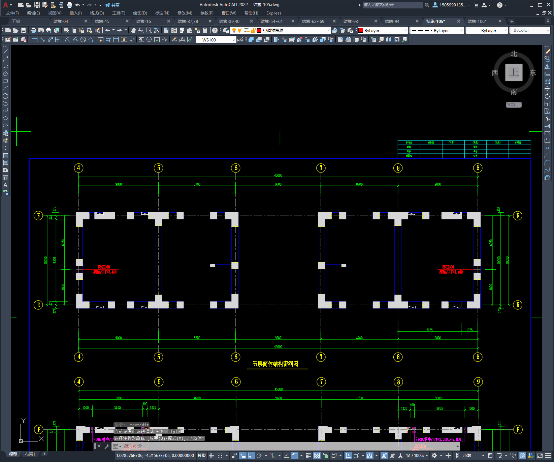Click the Angular dimension icon

[x=91, y=39]
